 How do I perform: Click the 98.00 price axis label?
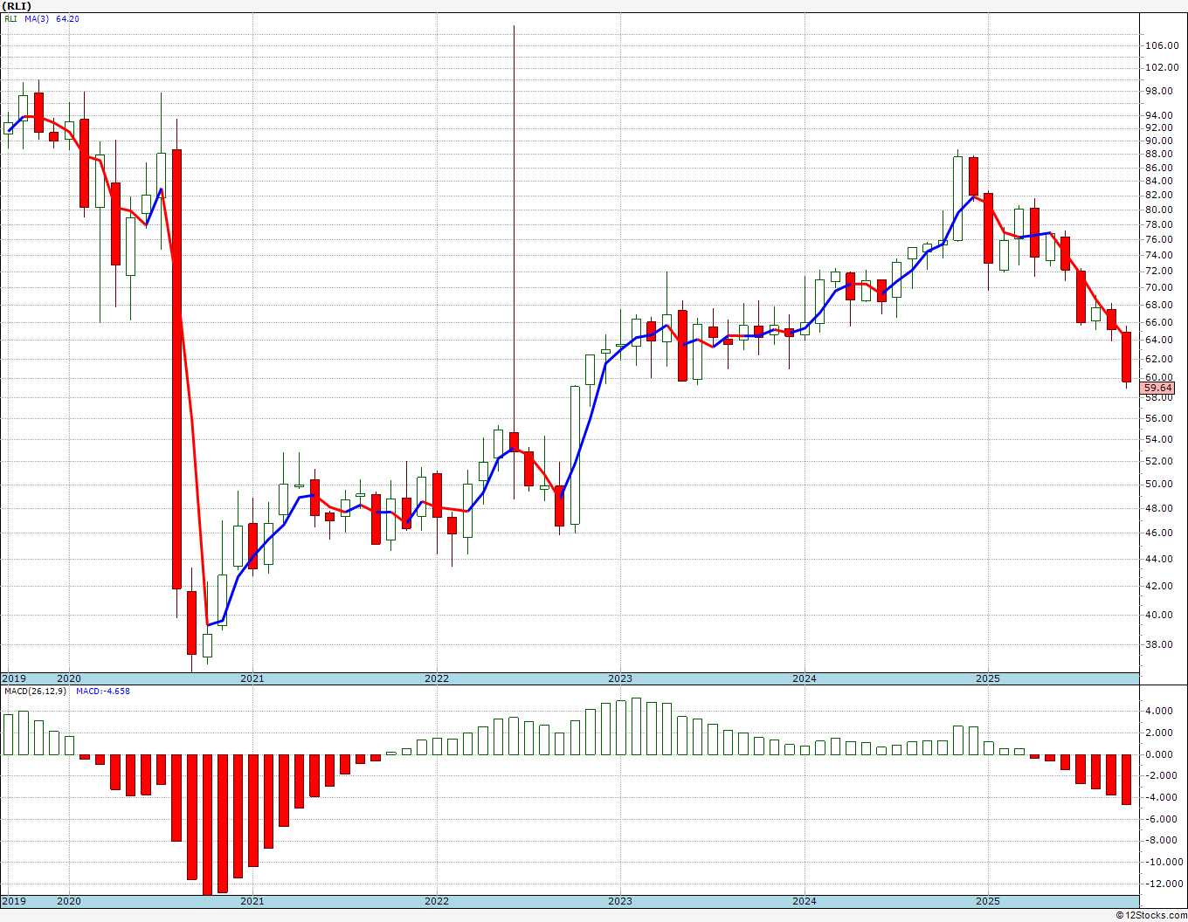[1157, 91]
